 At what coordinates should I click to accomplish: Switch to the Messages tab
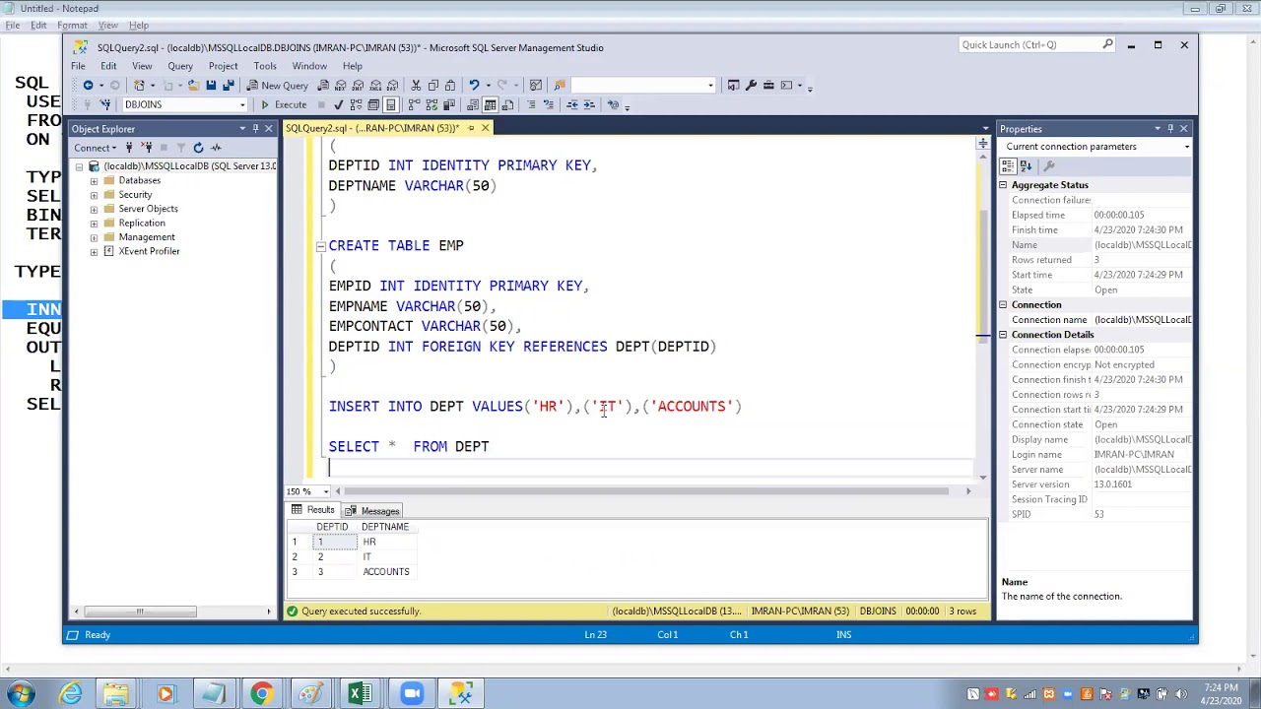click(371, 511)
